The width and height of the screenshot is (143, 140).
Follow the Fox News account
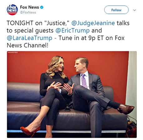(x=116, y=10)
